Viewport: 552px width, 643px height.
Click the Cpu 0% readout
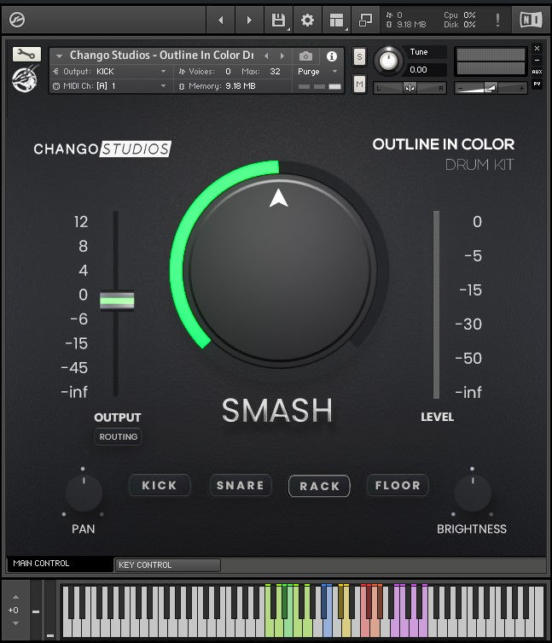[459, 15]
